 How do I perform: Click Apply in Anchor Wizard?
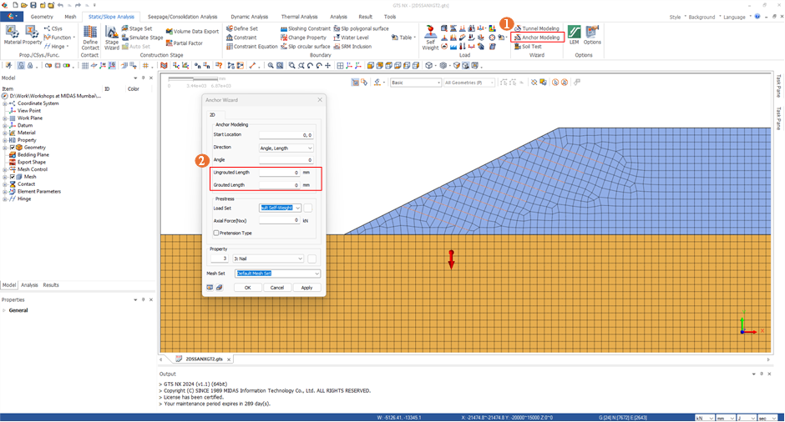click(x=306, y=288)
